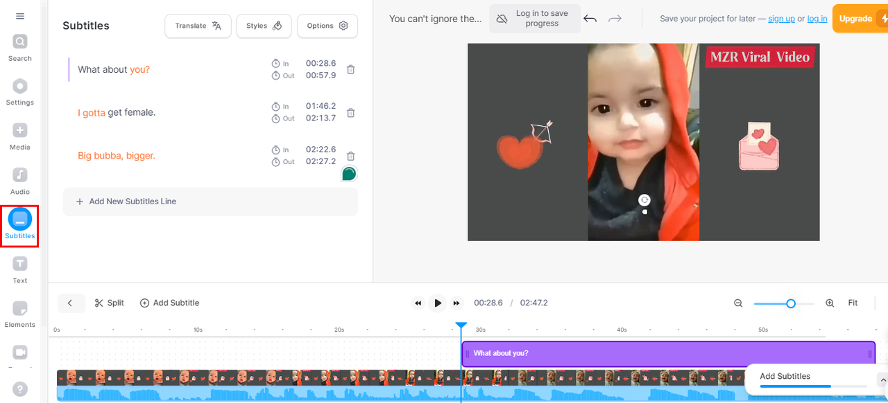Click the blue playhead marker
The height and width of the screenshot is (403, 888).
coord(461,325)
